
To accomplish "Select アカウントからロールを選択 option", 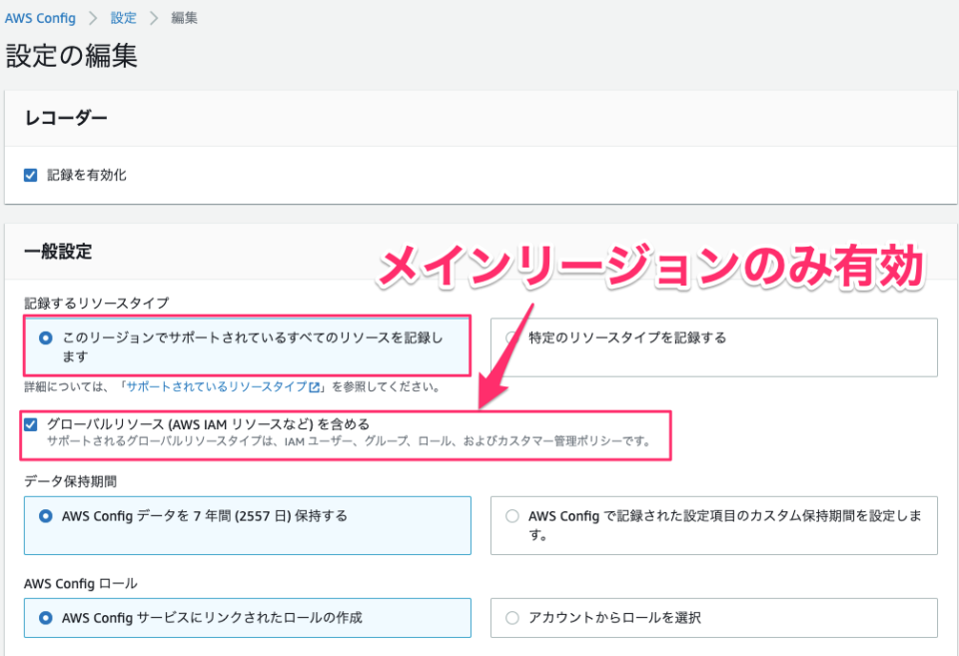I will tap(509, 618).
